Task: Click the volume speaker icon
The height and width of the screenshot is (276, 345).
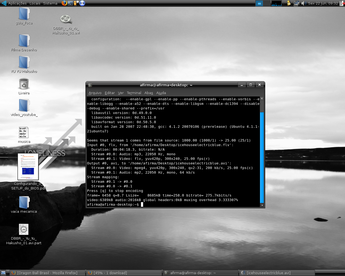Action: point(303,3)
